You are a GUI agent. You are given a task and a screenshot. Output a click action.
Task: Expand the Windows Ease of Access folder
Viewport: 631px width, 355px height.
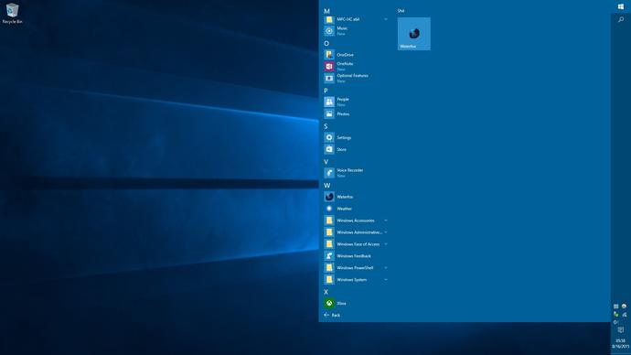[356, 244]
